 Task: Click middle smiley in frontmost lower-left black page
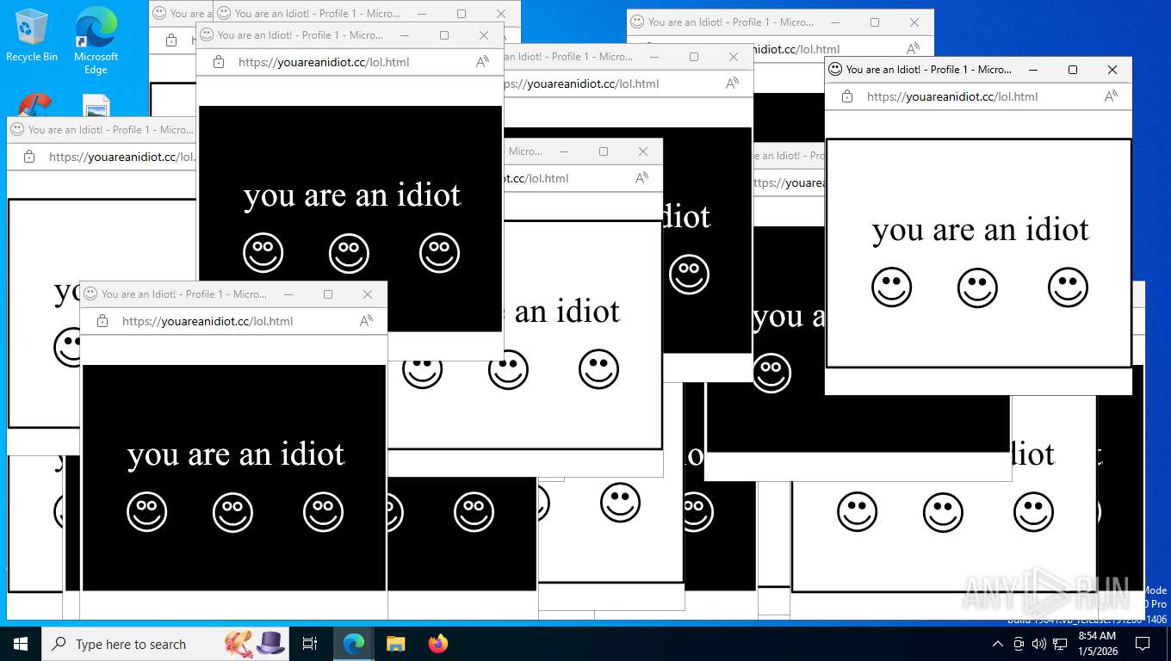(x=232, y=512)
